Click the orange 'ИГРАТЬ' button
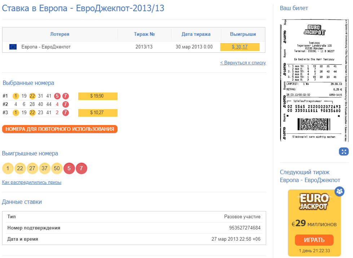Image resolution: width=353 pixels, height=258 pixels. click(314, 240)
